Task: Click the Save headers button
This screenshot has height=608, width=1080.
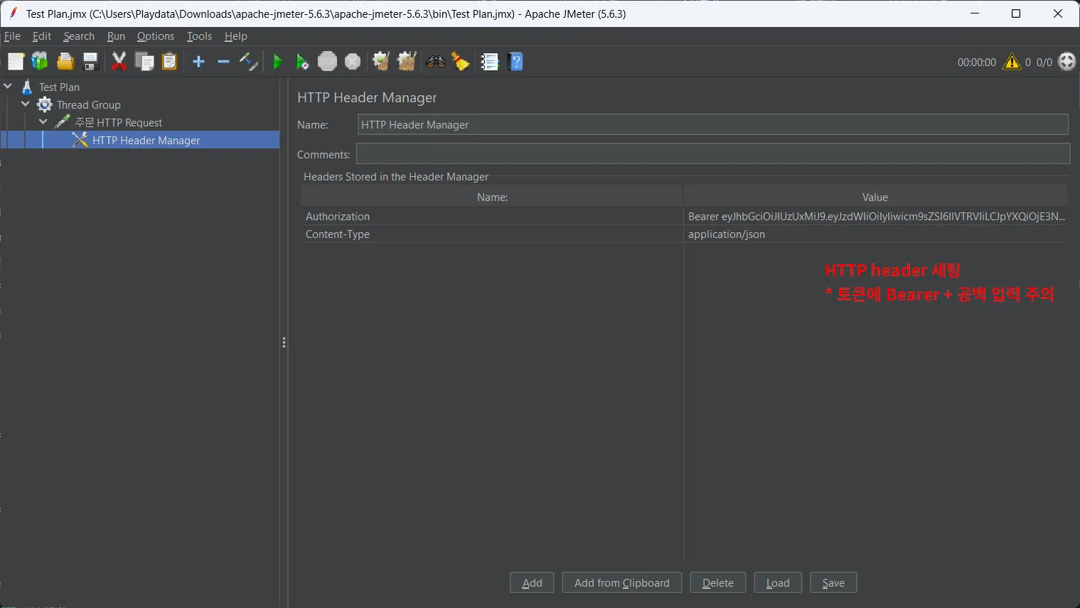Action: tap(833, 582)
